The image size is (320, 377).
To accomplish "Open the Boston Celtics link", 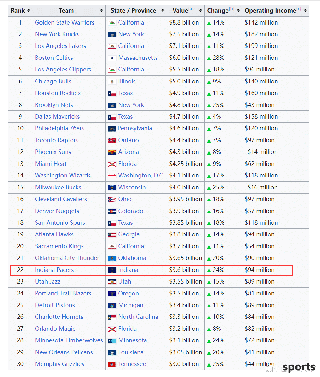I will (54, 58).
